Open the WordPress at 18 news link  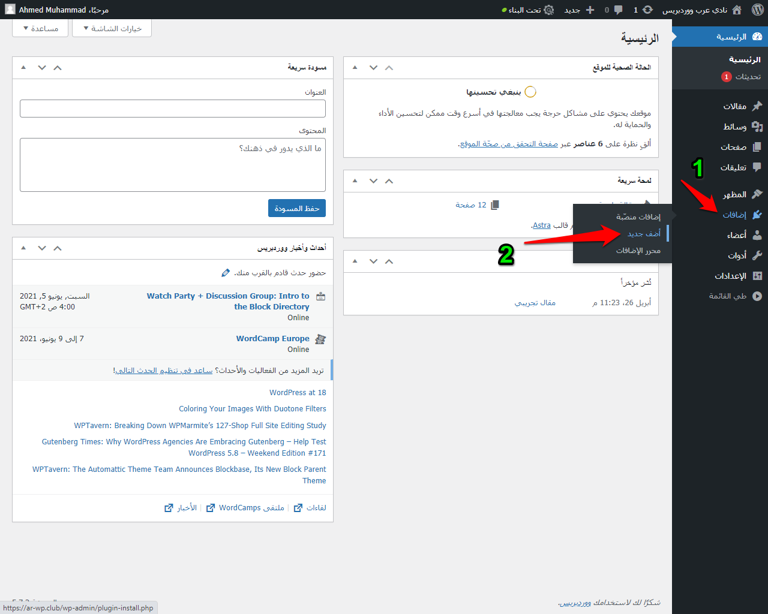point(298,393)
